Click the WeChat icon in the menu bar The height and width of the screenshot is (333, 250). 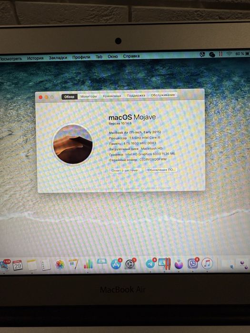(212, 55)
